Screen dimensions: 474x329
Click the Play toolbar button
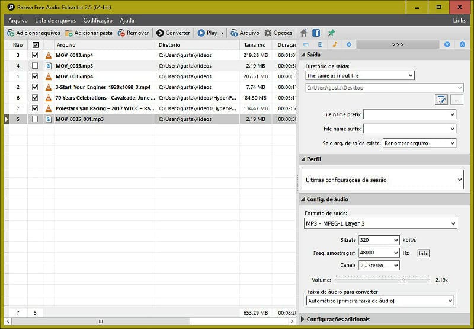click(207, 33)
